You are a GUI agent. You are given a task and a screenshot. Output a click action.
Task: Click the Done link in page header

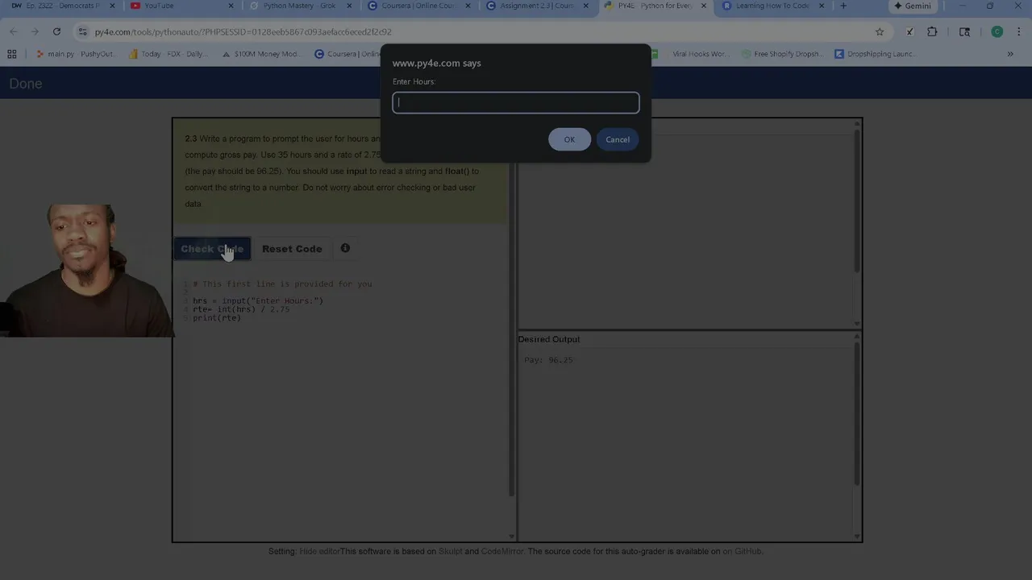click(26, 83)
